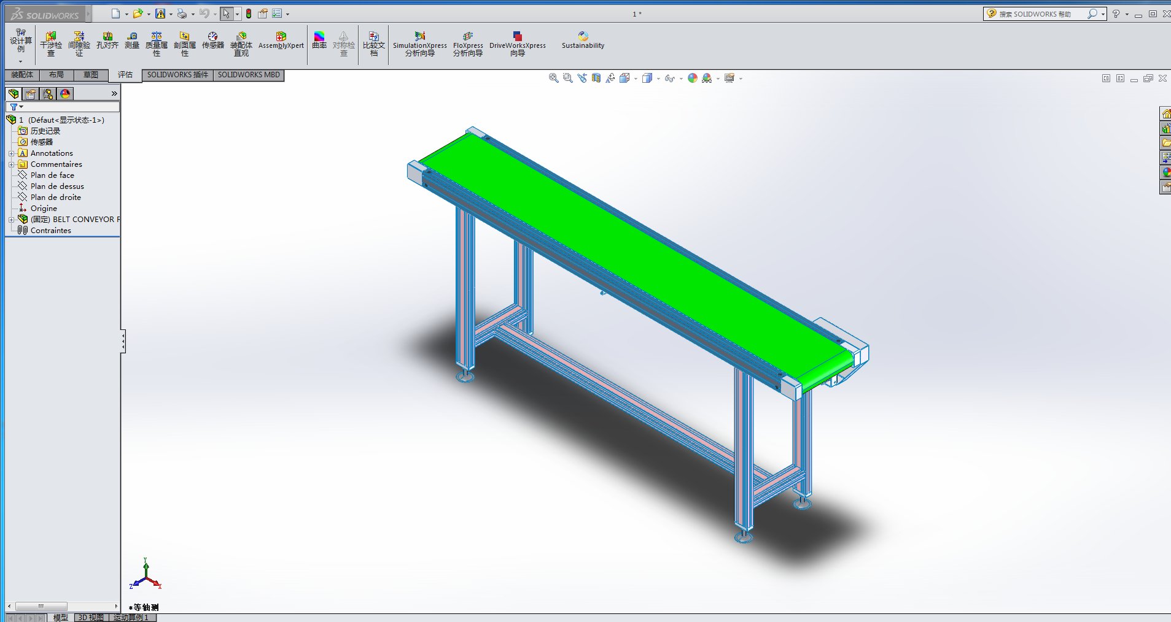Open the DisplayManager color ball tab
The image size is (1171, 622).
pos(65,93)
